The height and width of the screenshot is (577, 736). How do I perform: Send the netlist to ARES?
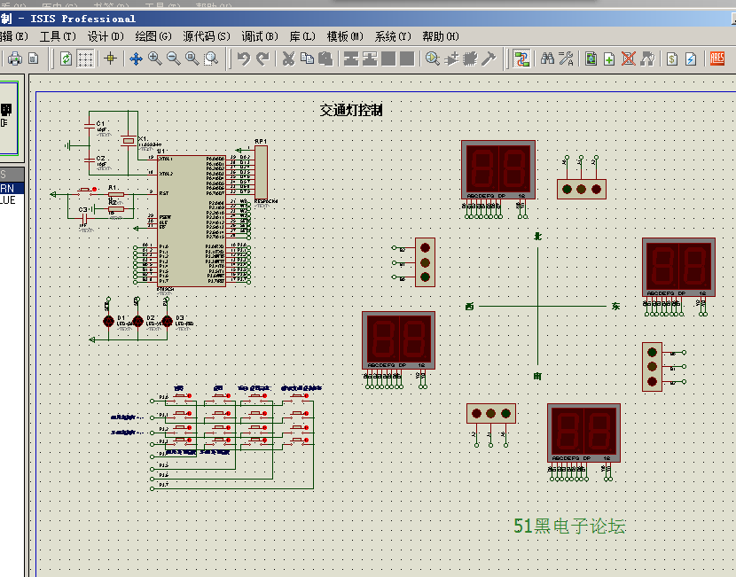716,58
